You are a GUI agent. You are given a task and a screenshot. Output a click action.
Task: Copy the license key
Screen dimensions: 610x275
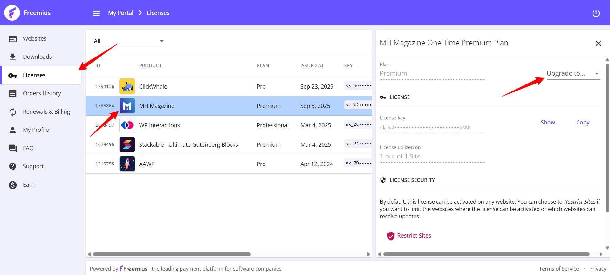[x=582, y=123]
